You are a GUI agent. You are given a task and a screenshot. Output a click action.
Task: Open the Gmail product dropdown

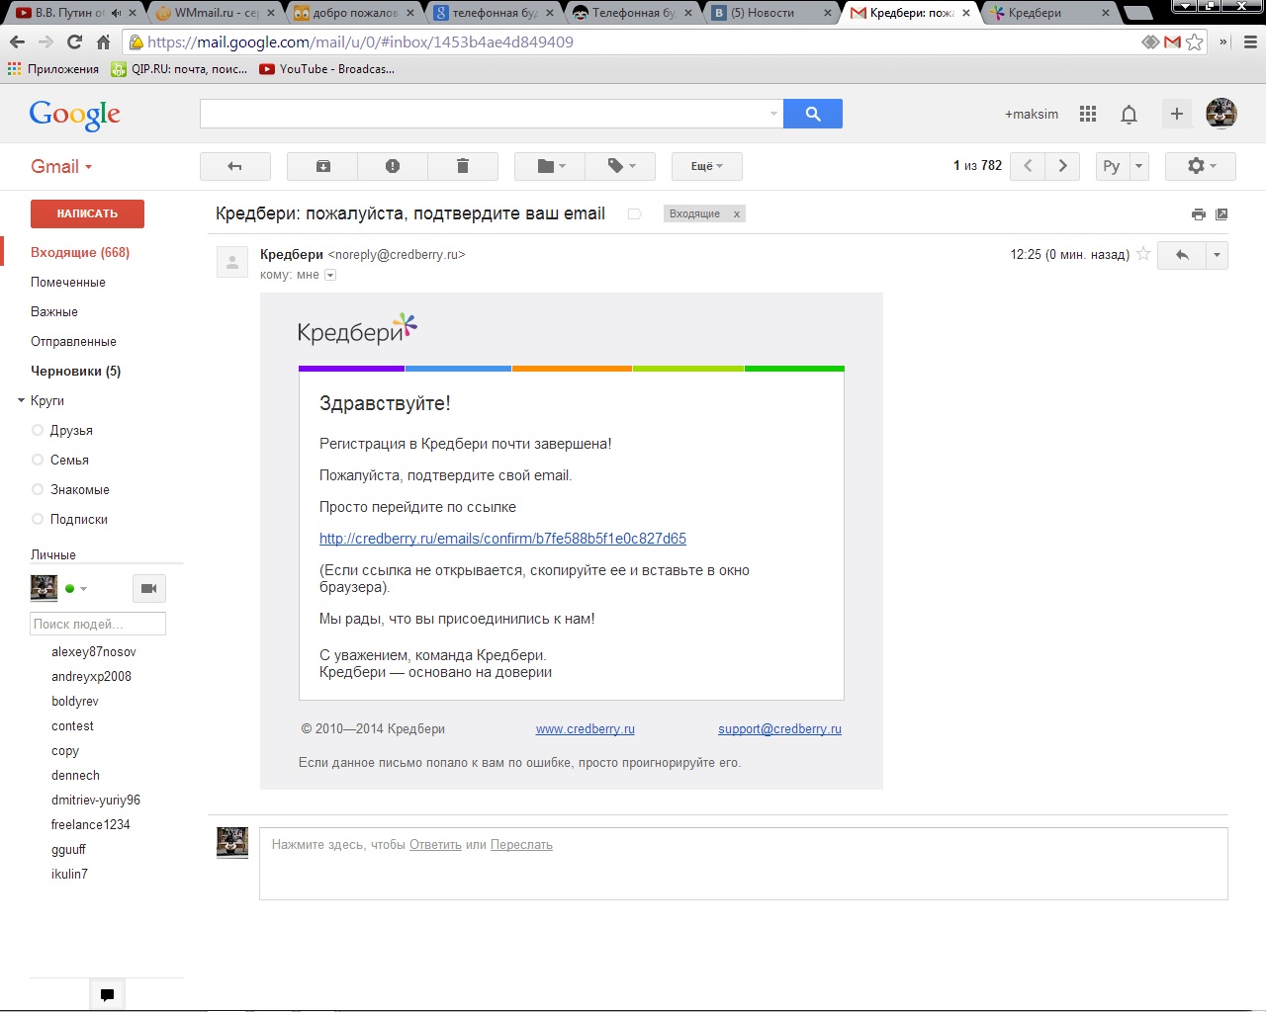click(61, 167)
